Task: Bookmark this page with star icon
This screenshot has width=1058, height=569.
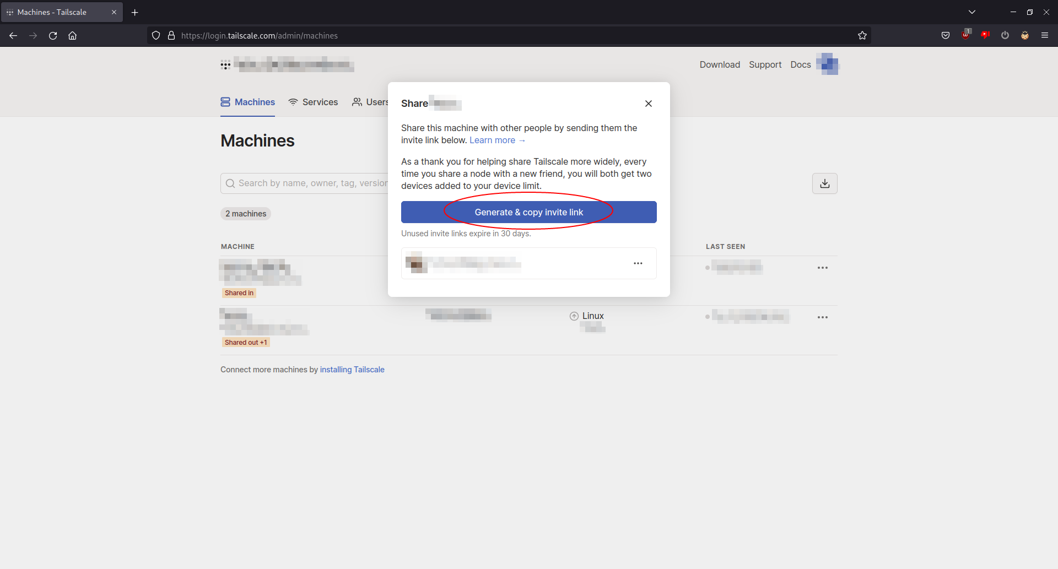Action: coord(862,36)
